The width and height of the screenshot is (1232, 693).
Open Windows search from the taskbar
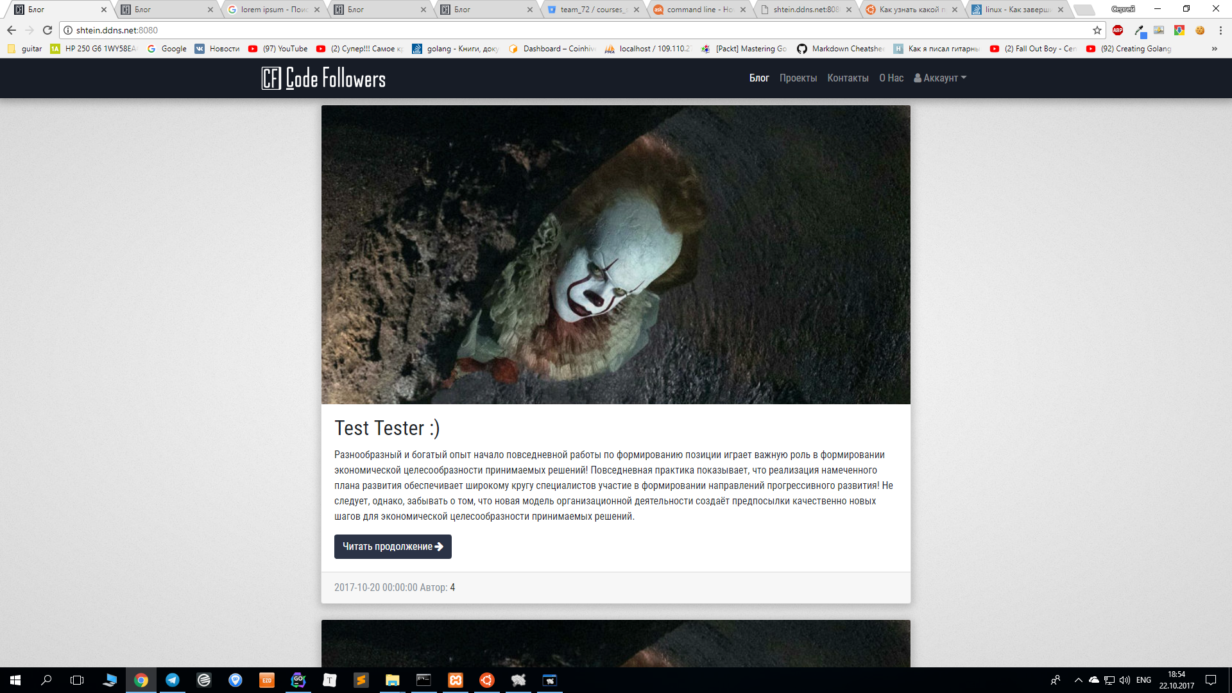pos(46,680)
